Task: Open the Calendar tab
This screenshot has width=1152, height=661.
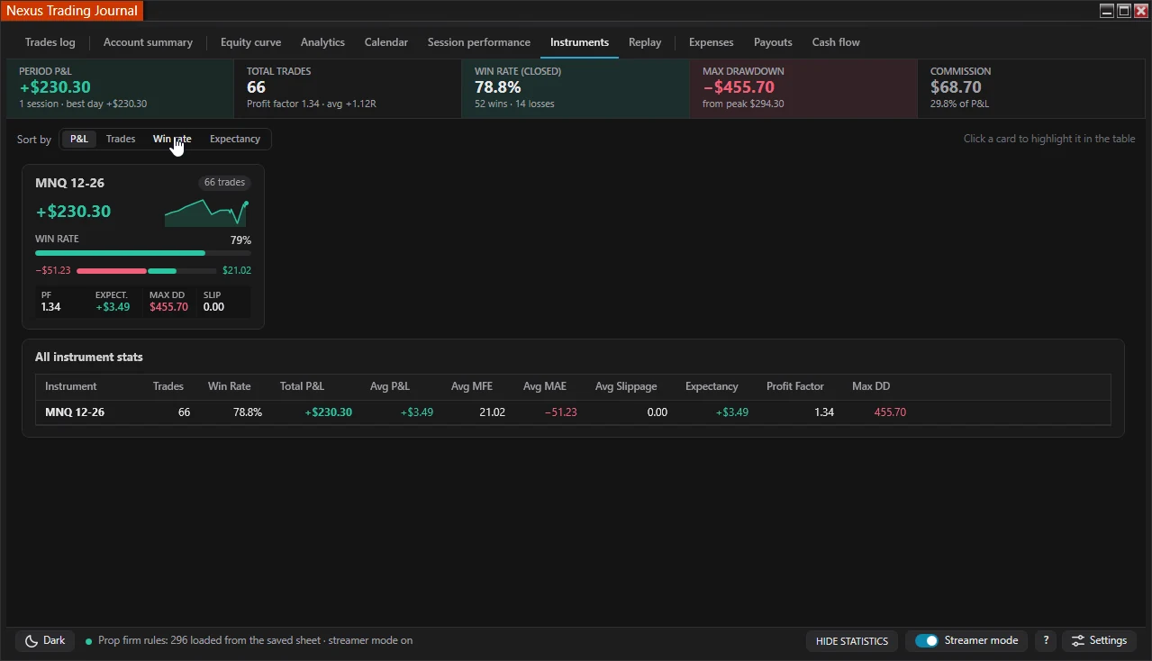Action: click(386, 42)
